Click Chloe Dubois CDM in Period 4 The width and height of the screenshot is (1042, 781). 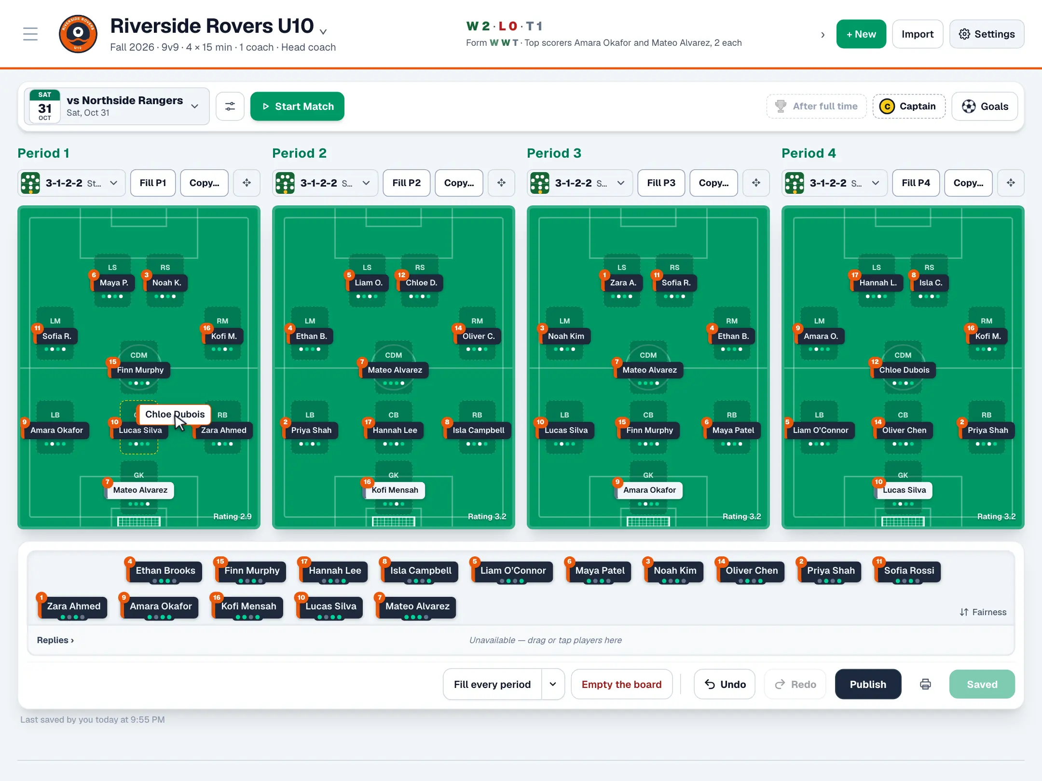(x=903, y=370)
